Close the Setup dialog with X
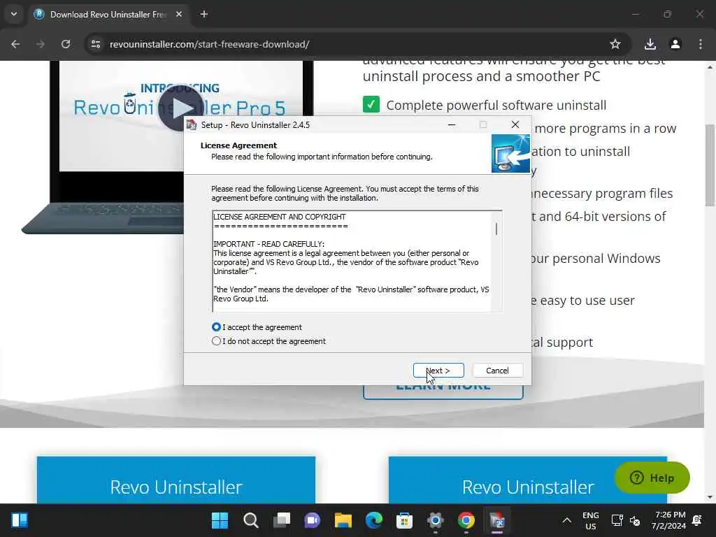Image resolution: width=716 pixels, height=537 pixels. tap(515, 124)
